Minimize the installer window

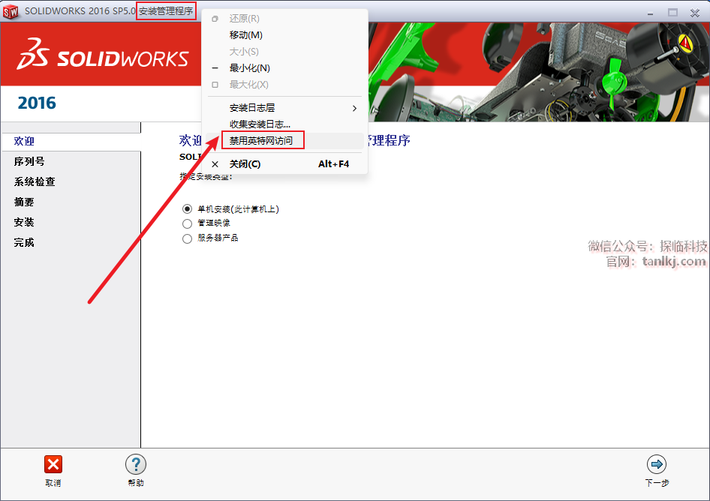(650, 13)
